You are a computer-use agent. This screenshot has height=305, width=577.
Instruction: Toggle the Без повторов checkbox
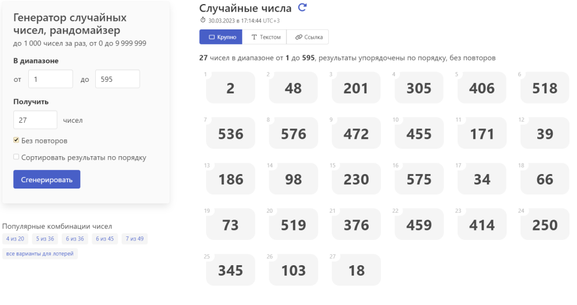tap(17, 140)
